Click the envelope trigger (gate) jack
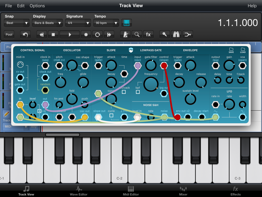This screenshot has width=262, height=197. [177, 65]
